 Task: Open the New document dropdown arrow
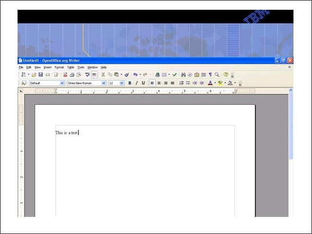(x=29, y=75)
